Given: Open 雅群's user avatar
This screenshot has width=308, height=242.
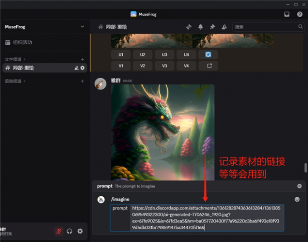Looking at the screenshot, I should point(101,84).
